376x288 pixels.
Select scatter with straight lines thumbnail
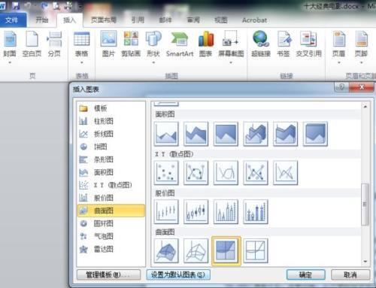(x=286, y=173)
